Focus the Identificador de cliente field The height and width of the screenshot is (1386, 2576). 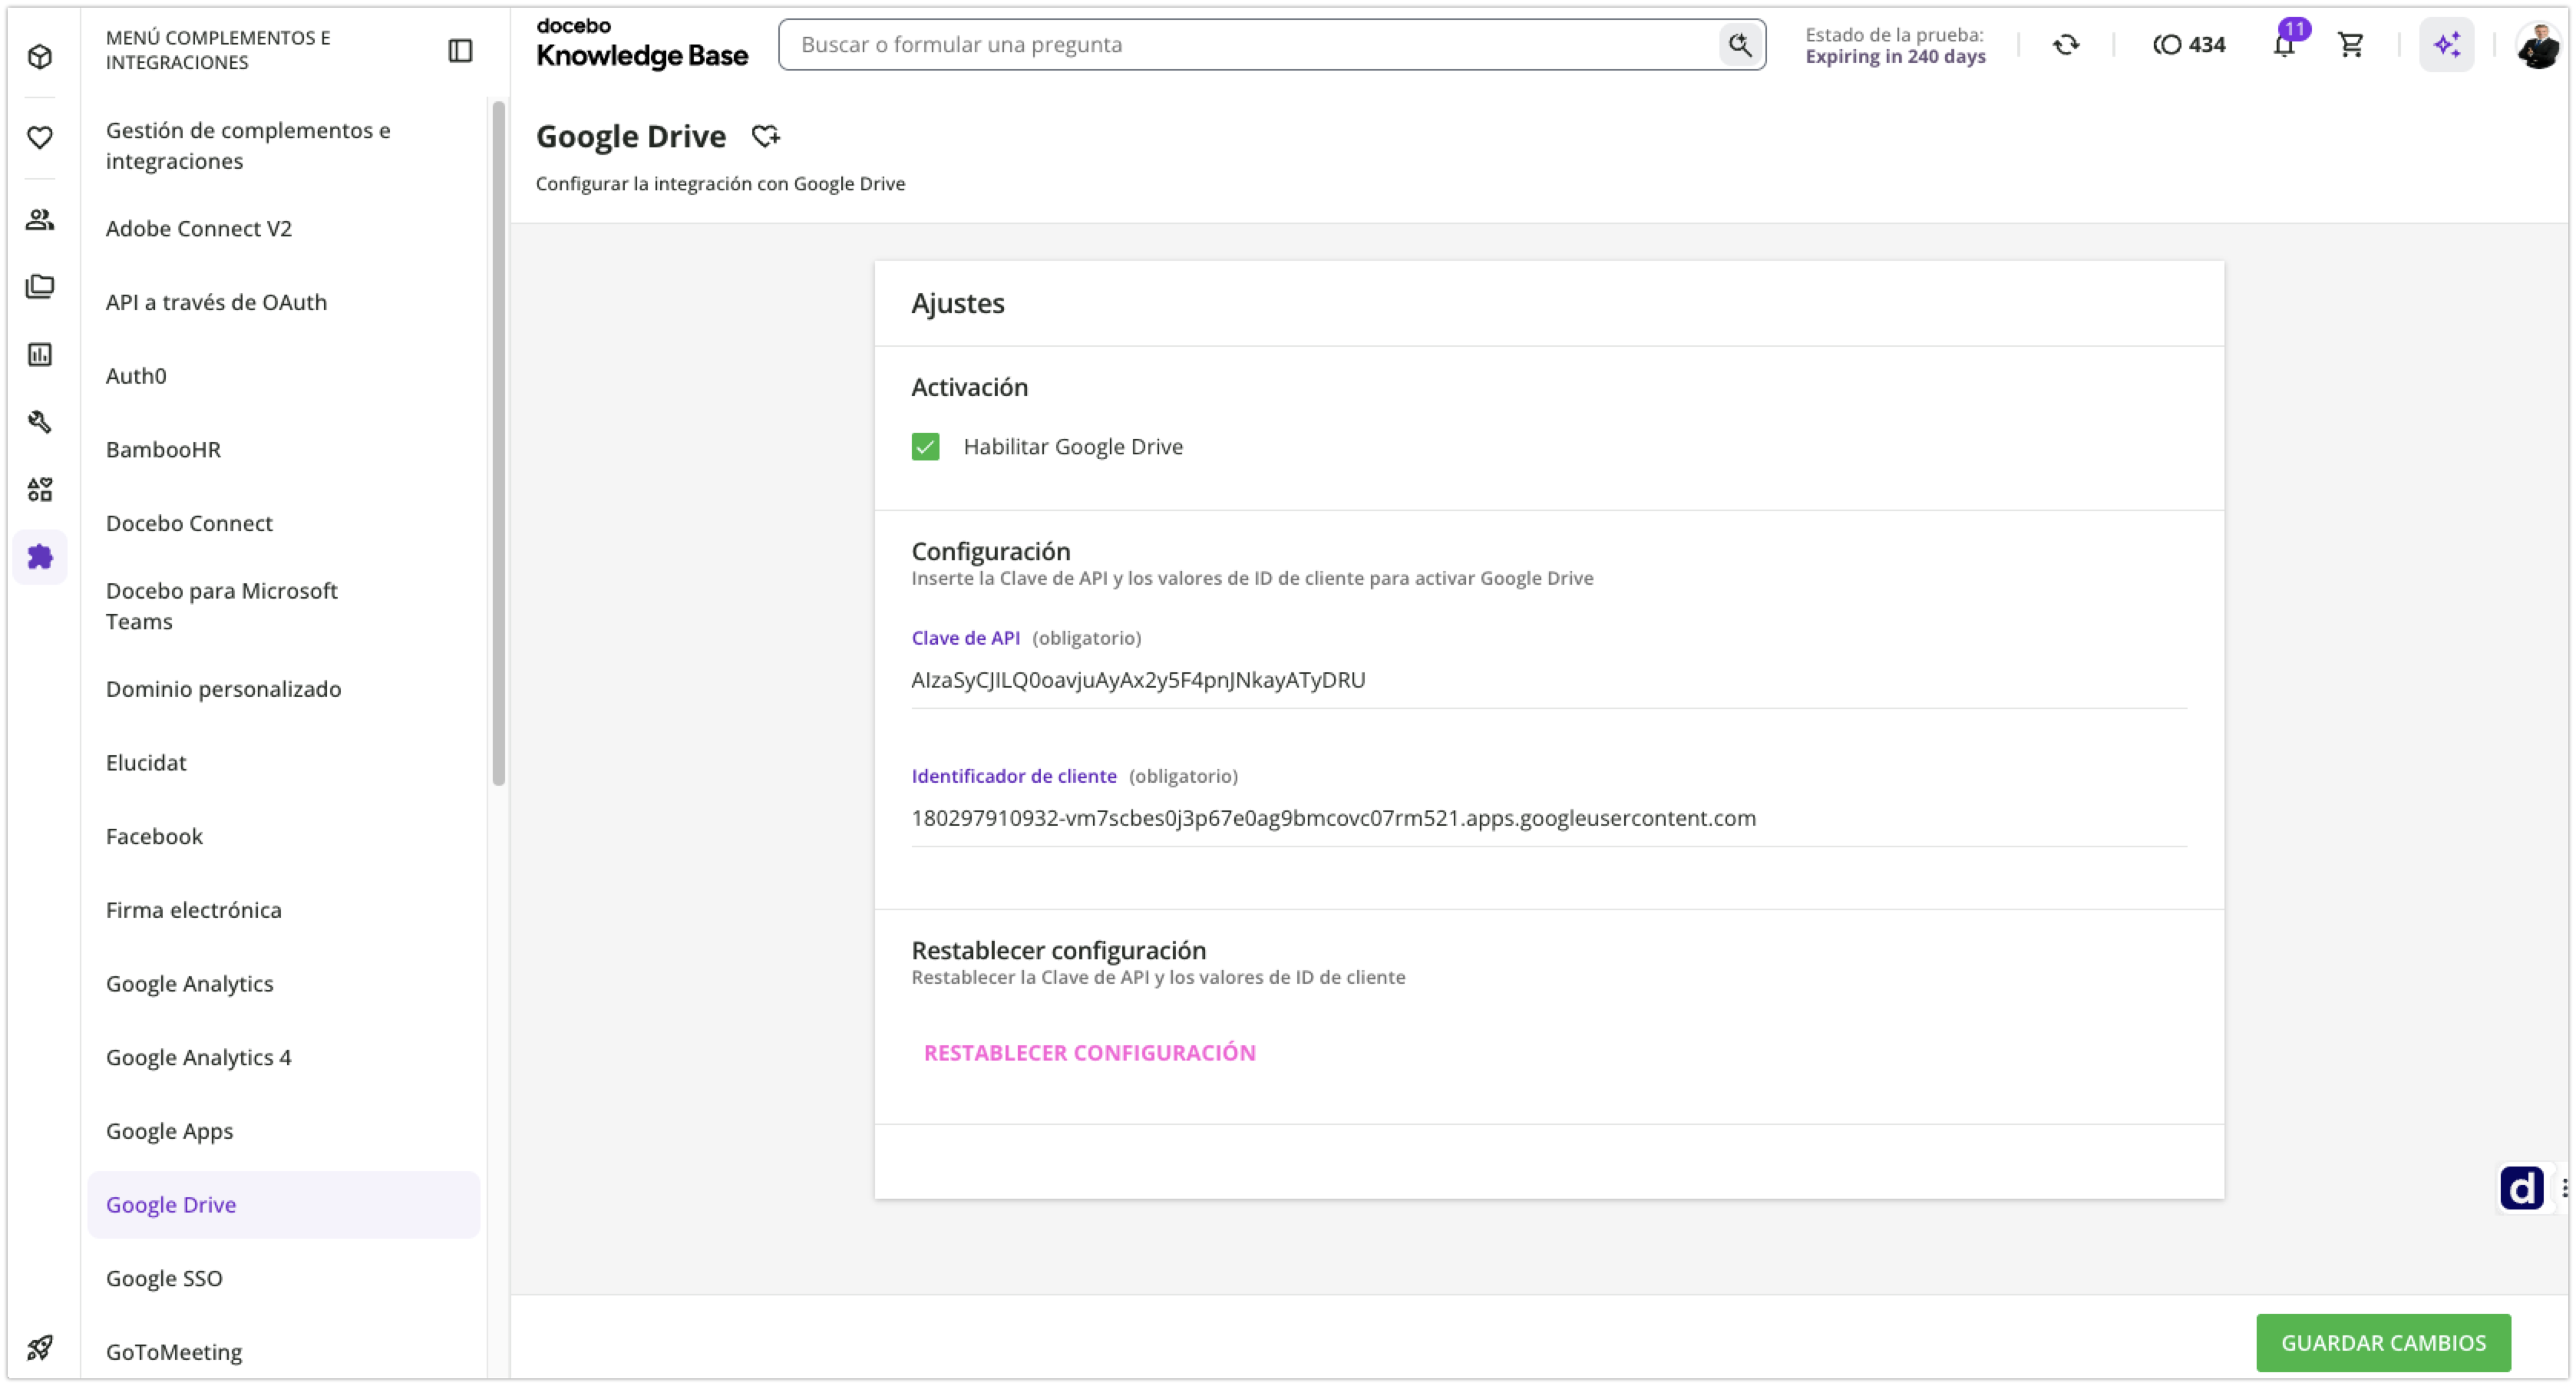tap(1549, 818)
